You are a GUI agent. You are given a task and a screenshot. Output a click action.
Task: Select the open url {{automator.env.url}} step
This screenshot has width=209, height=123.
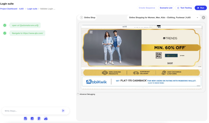pos(25,25)
